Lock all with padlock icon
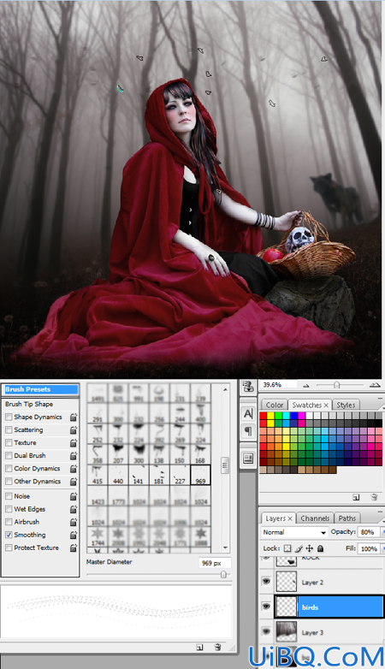 (x=321, y=548)
